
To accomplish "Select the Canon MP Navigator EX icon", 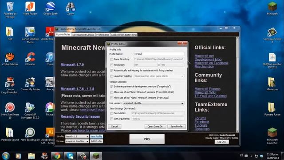I will pyautogui.click(x=30, y=111).
